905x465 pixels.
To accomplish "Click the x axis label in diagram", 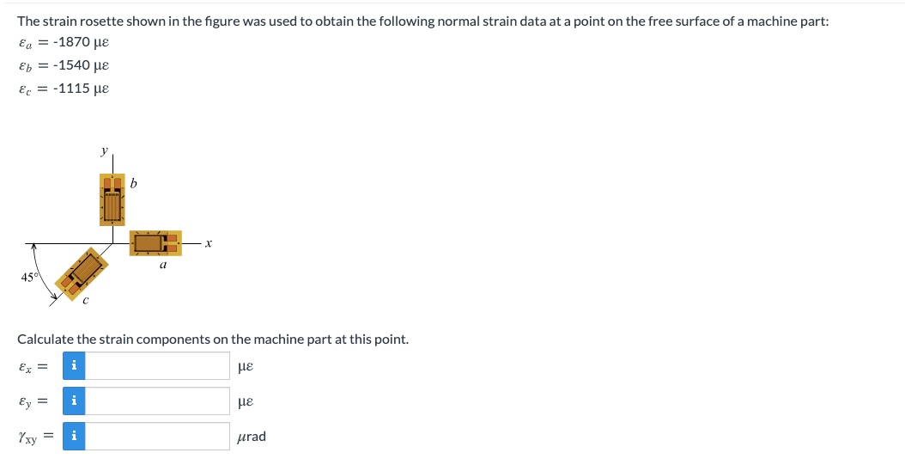I will pyautogui.click(x=209, y=244).
